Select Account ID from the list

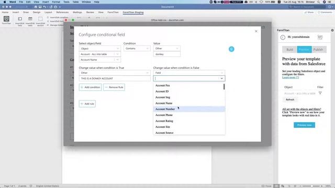(189, 91)
